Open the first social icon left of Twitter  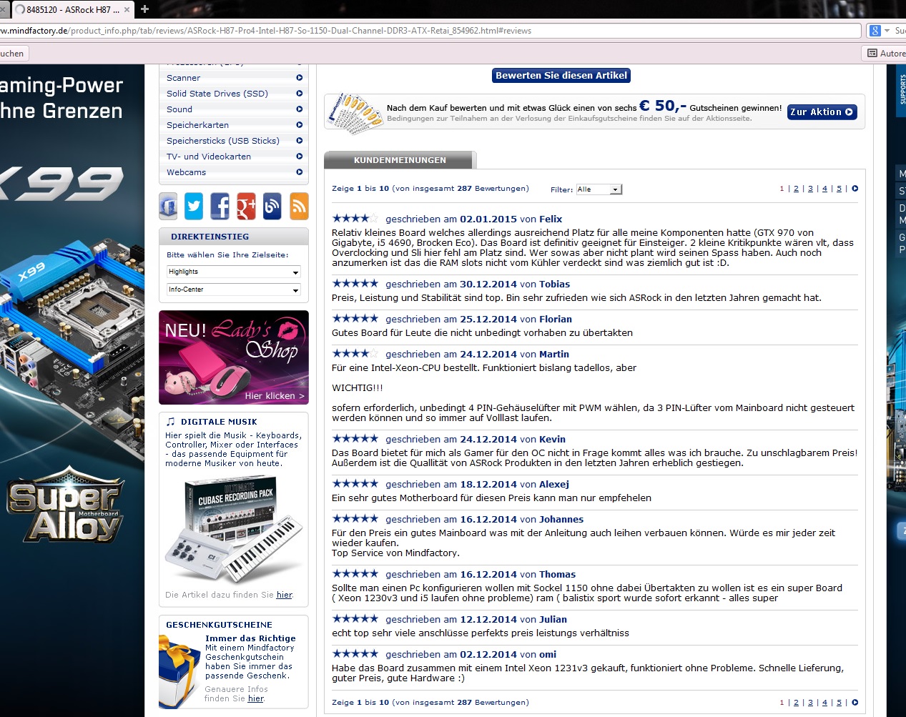pos(168,206)
